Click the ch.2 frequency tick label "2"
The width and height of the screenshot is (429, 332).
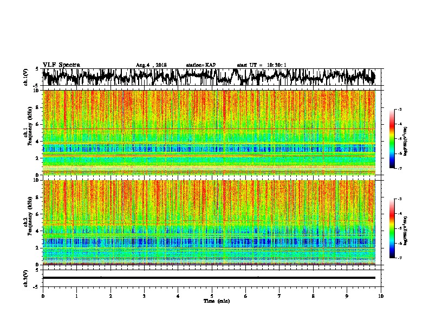[38, 248]
